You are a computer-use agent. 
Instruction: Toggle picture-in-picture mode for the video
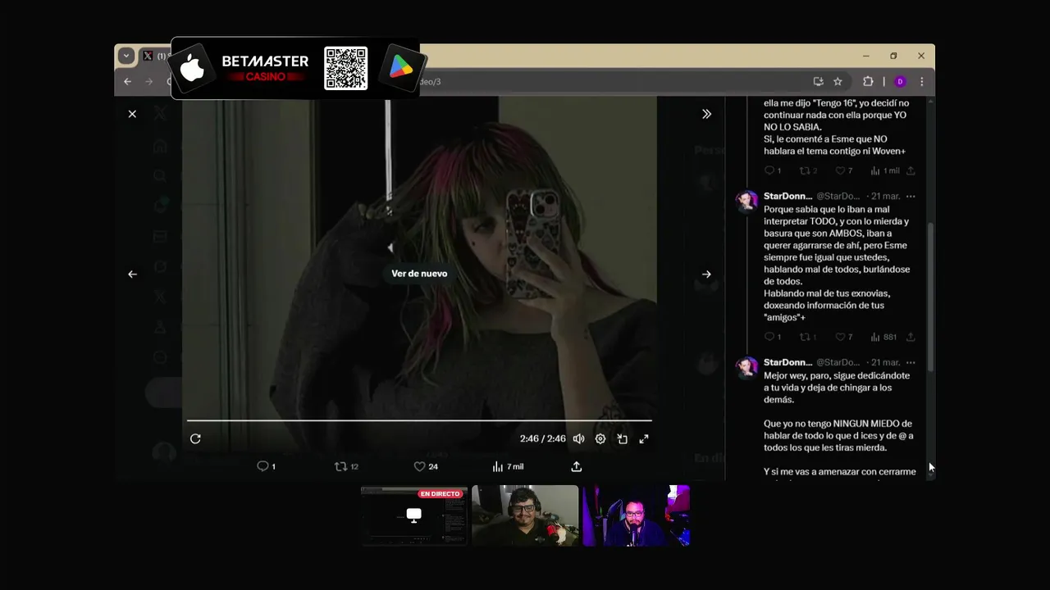(623, 438)
